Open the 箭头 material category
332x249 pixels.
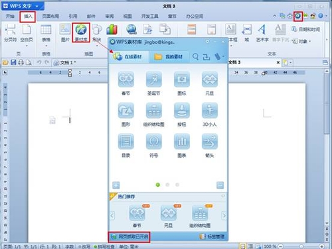[210, 146]
